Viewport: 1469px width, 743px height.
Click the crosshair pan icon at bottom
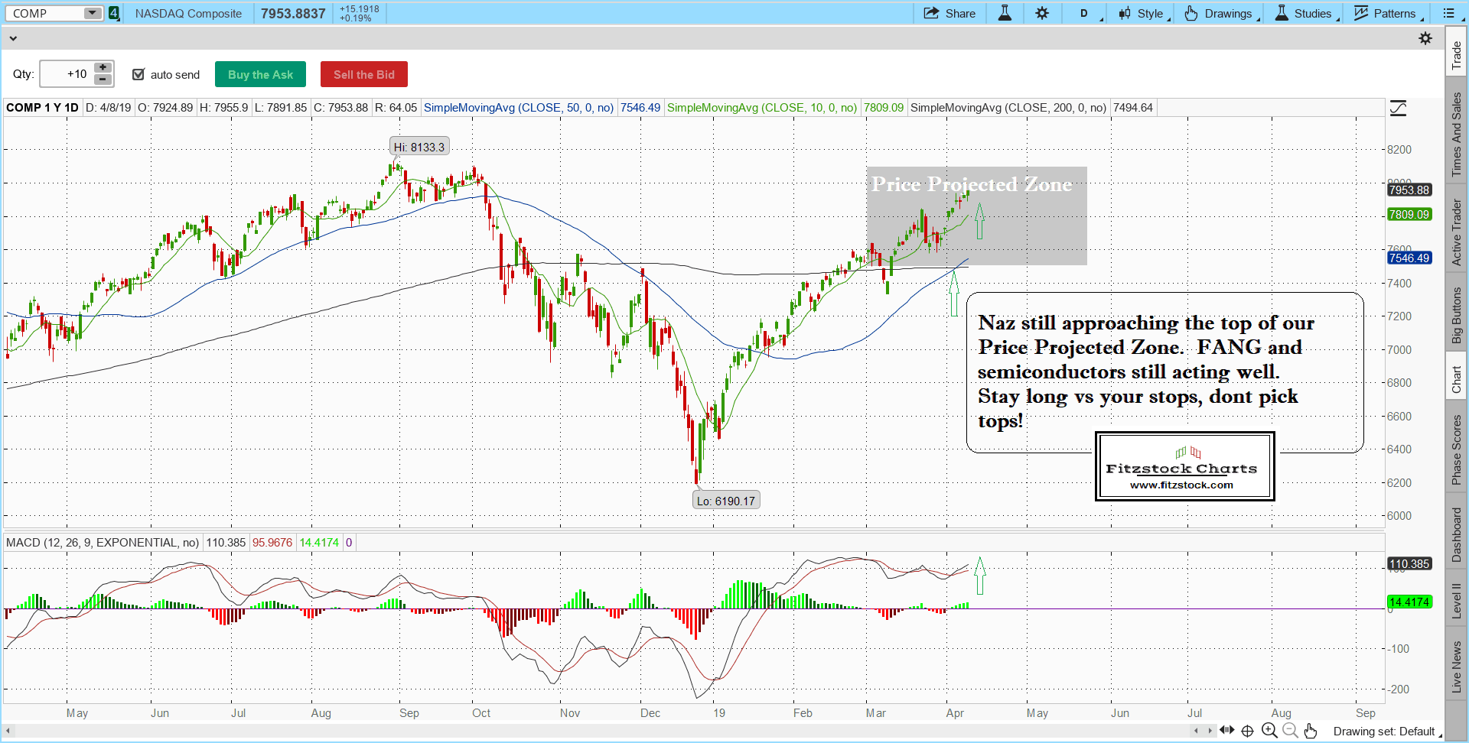tap(1247, 731)
